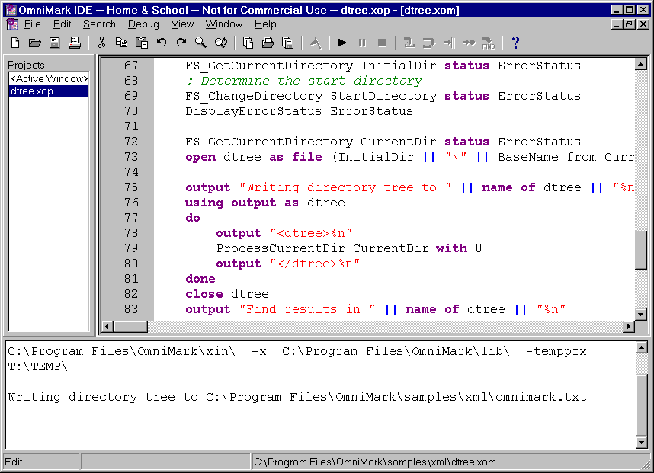Image resolution: width=654 pixels, height=473 pixels.
Task: Click the output pane's scroll up arrow
Action: click(642, 347)
